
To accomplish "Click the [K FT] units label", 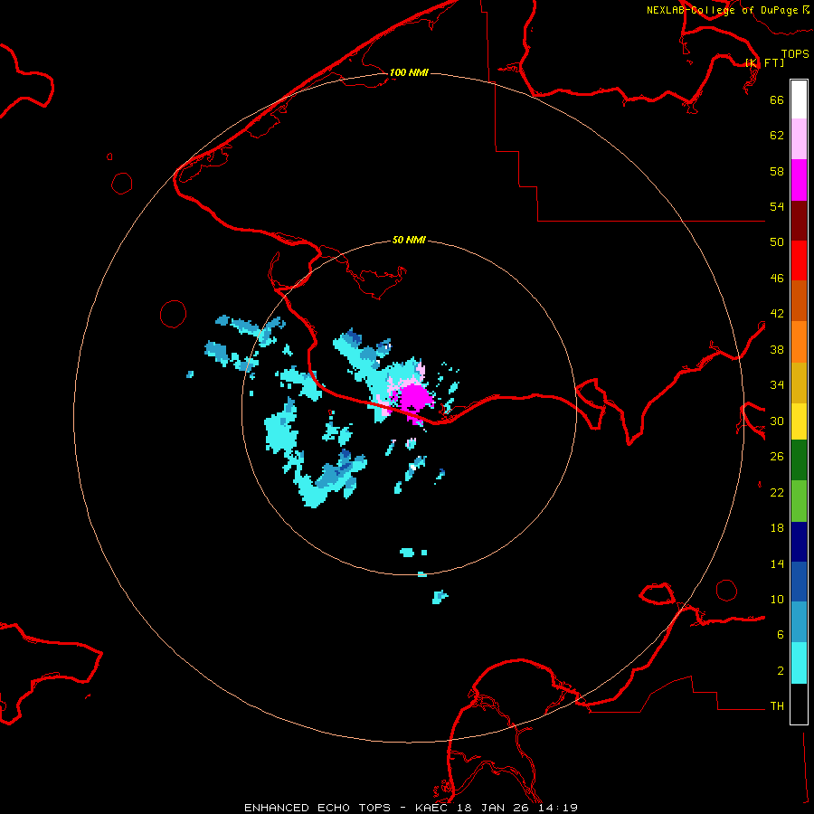I will coord(764,62).
